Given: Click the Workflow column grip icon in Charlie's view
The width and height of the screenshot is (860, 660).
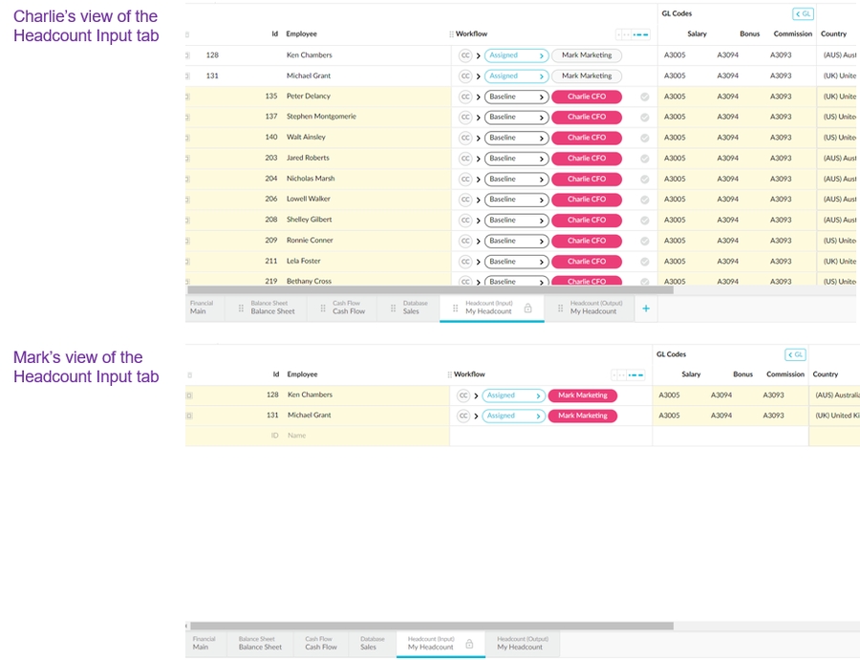Looking at the screenshot, I should click(451, 34).
